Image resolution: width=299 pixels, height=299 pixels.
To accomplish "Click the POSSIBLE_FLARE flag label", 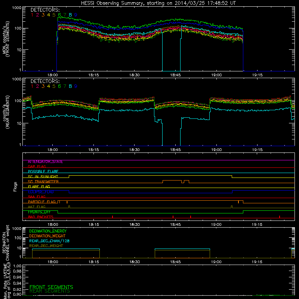I will click(43, 172).
